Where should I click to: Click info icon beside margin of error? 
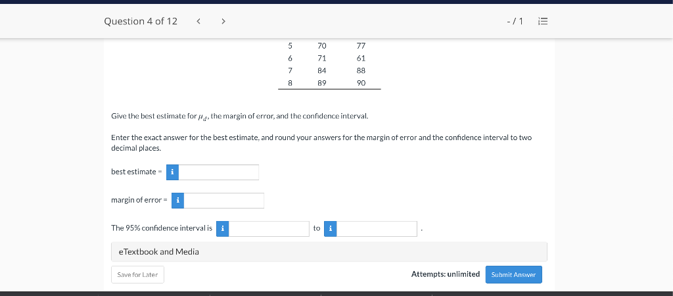pyautogui.click(x=177, y=201)
